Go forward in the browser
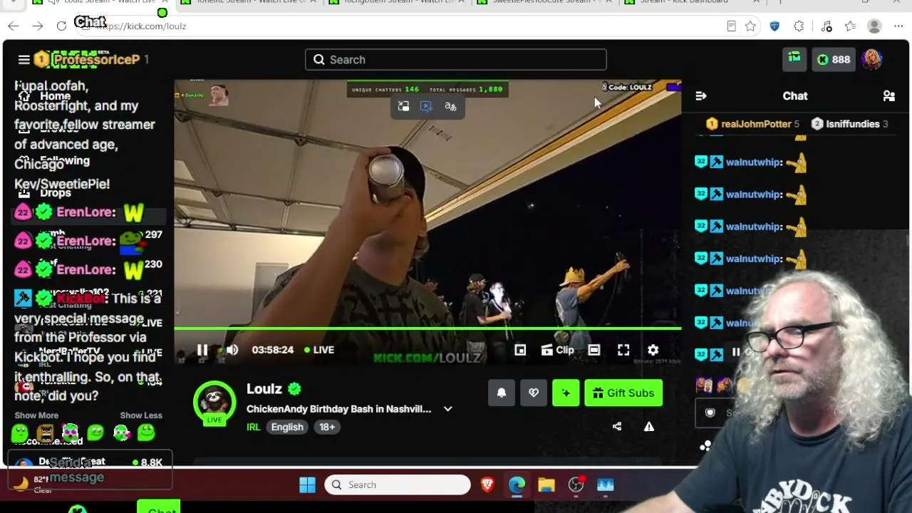 tap(38, 26)
